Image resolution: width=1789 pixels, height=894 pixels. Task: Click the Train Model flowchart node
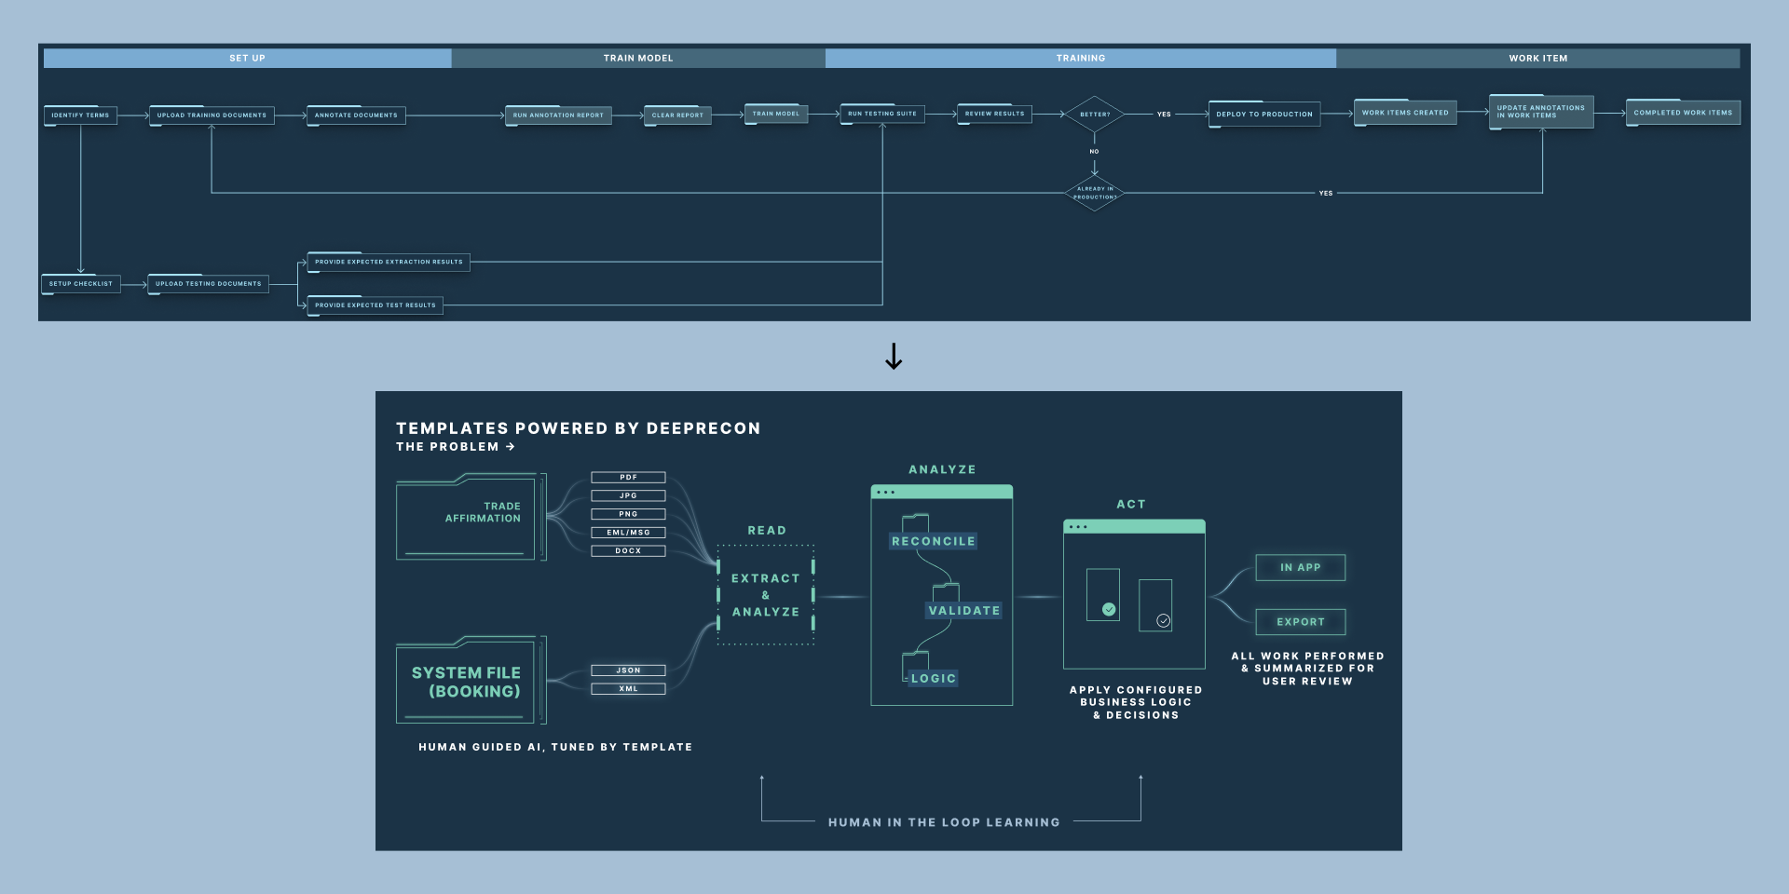click(776, 114)
